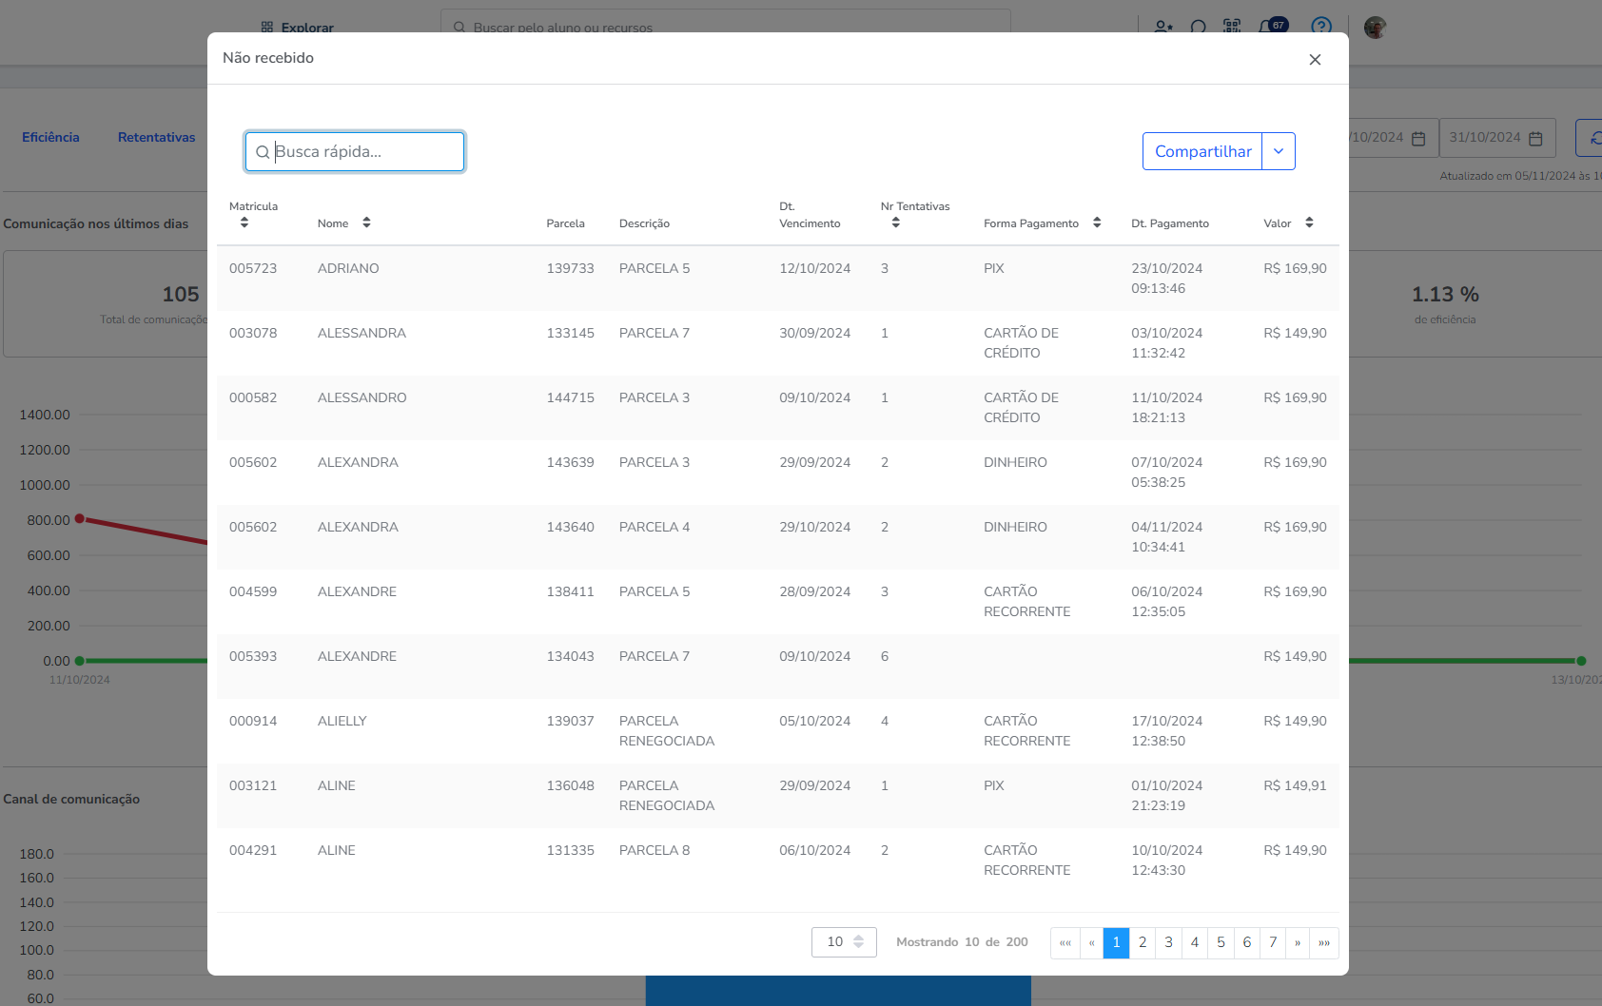This screenshot has width=1602, height=1006.
Task: Sort by Nr Tentativas column
Action: click(x=895, y=222)
